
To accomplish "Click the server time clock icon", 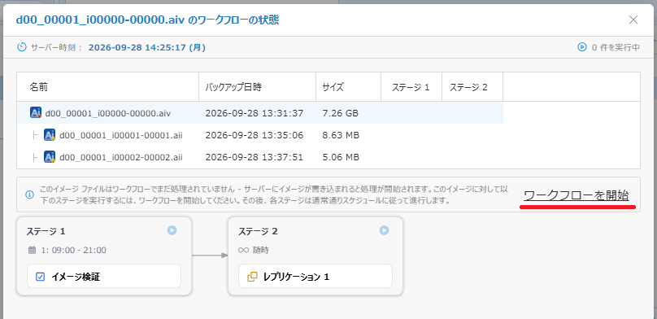I will (21, 47).
